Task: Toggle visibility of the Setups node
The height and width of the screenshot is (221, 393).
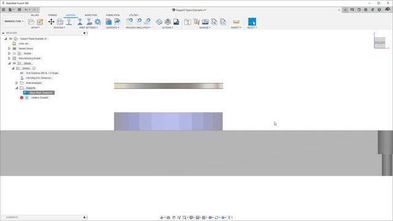Action: click(14, 63)
